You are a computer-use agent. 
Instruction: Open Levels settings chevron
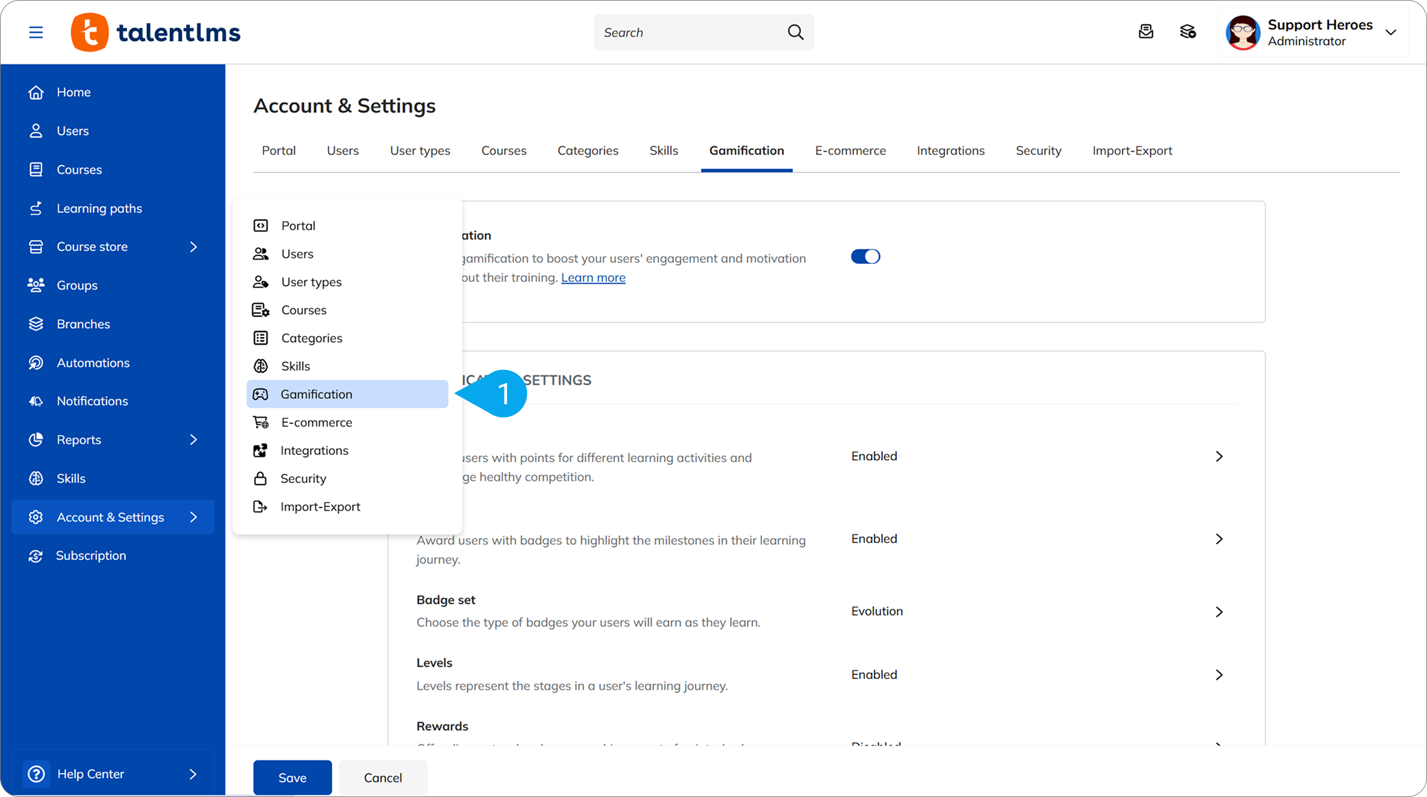(x=1219, y=675)
